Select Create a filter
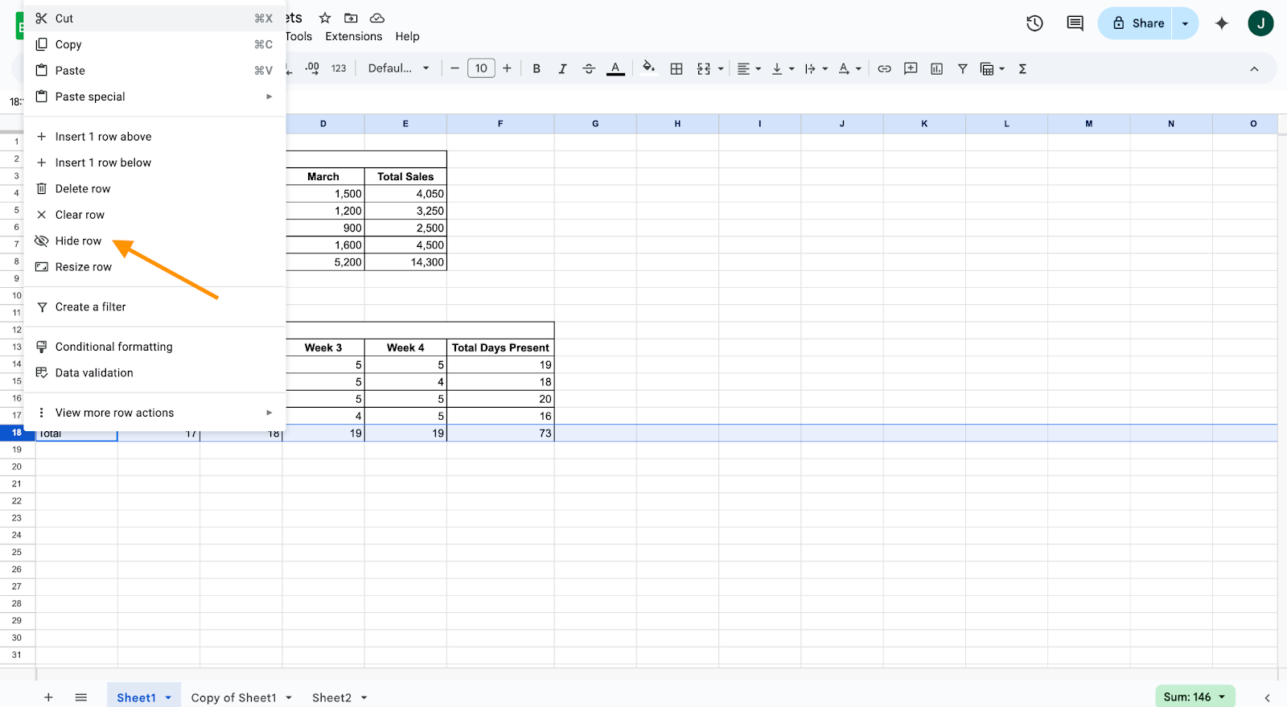This screenshot has width=1287, height=707. pos(154,307)
